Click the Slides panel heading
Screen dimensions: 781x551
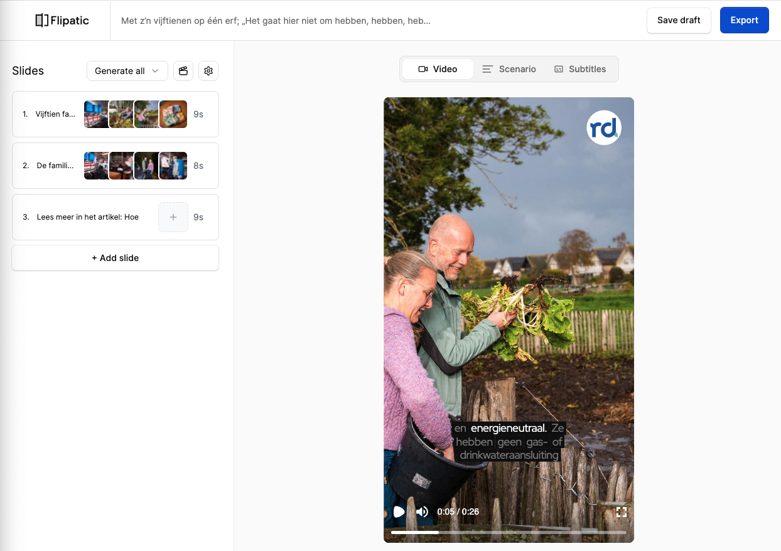click(x=28, y=71)
